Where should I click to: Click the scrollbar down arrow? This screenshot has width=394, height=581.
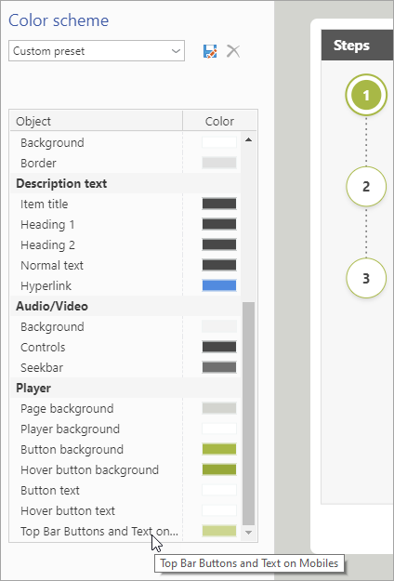click(x=248, y=532)
